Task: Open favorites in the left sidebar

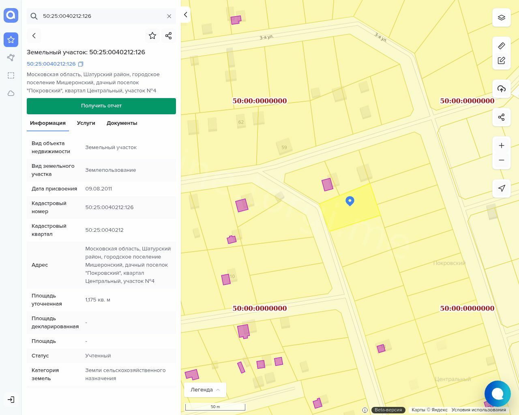Action: click(x=11, y=40)
